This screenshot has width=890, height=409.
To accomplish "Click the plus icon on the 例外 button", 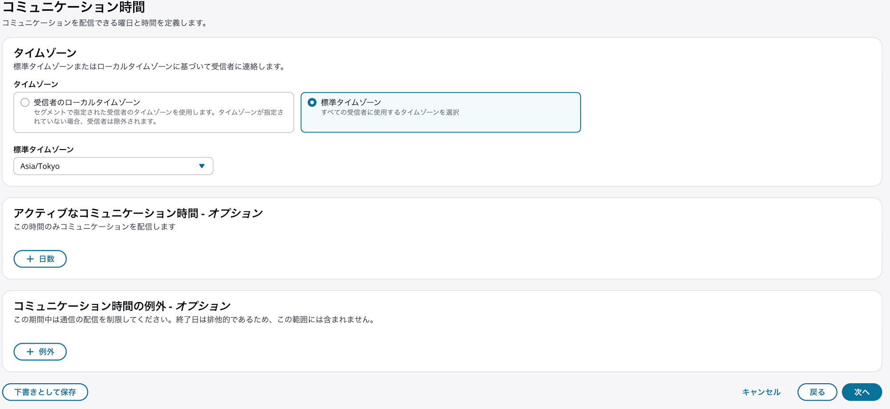I will click(x=30, y=352).
